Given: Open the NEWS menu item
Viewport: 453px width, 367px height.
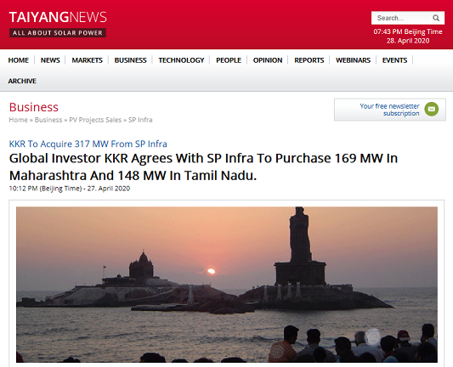Looking at the screenshot, I should tap(50, 60).
